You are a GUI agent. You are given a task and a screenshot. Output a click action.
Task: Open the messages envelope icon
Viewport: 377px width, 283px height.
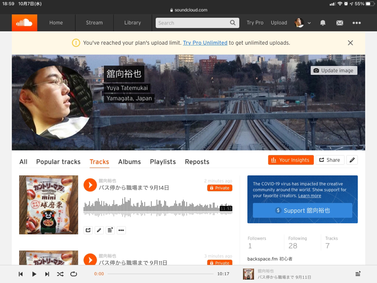(x=339, y=23)
